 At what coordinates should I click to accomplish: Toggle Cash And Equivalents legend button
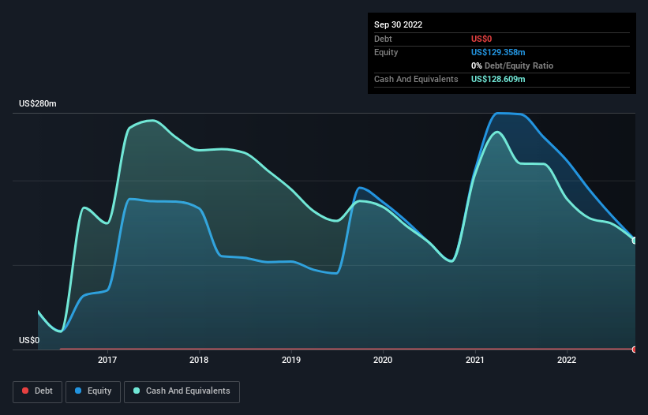pos(182,391)
